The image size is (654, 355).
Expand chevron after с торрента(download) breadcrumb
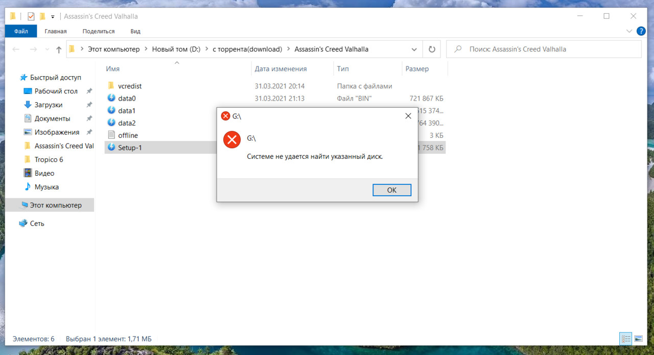(x=289, y=49)
